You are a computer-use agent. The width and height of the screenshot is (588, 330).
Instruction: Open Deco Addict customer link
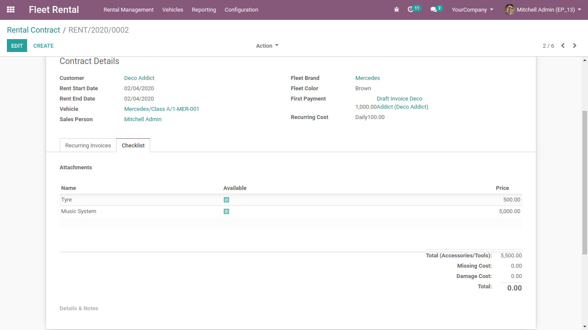click(x=139, y=78)
